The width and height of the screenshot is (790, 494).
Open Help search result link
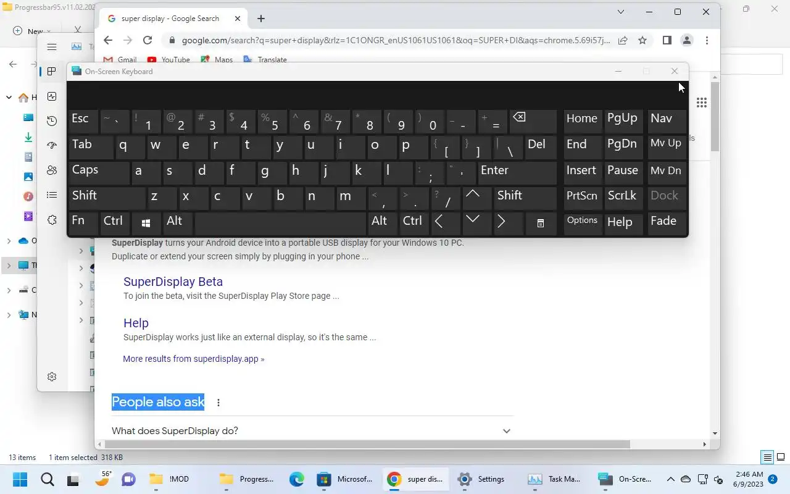point(136,323)
